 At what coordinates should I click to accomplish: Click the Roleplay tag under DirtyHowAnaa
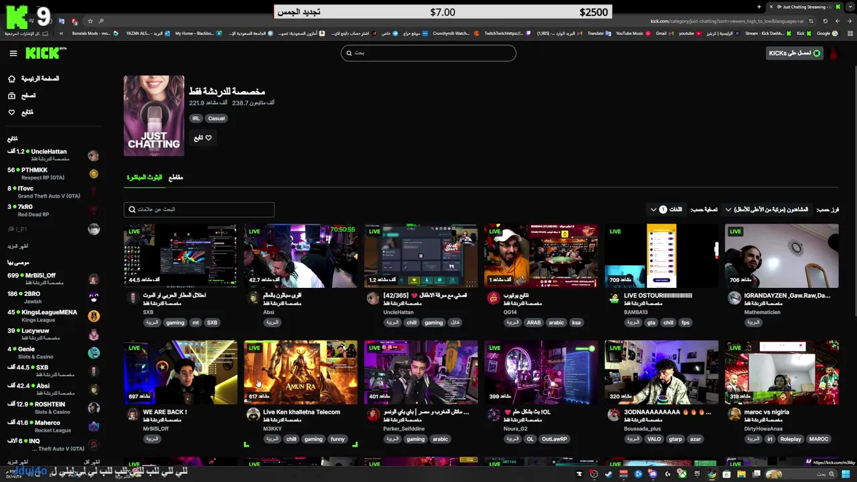[791, 439]
